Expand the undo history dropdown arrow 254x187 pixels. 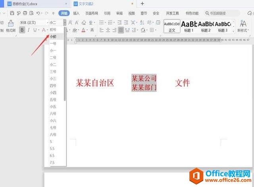pyautogui.click(x=42, y=13)
